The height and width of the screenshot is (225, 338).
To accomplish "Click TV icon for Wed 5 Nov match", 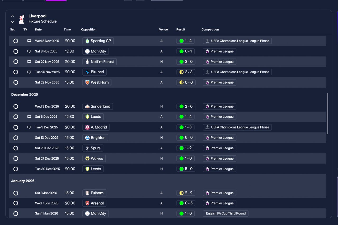I will (29, 41).
